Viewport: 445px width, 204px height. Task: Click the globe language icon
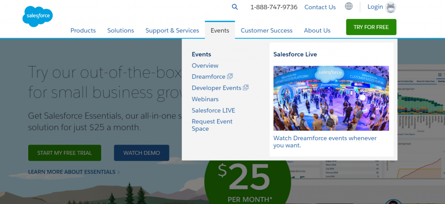(349, 6)
